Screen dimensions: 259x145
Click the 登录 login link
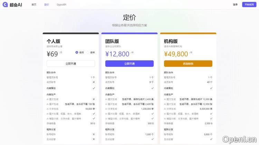(x=235, y=4)
